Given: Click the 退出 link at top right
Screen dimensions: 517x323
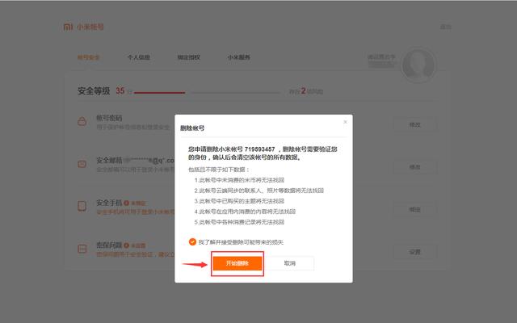Looking at the screenshot, I should 446,27.
